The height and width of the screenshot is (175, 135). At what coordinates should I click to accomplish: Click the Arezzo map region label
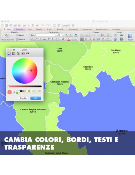[122, 131]
